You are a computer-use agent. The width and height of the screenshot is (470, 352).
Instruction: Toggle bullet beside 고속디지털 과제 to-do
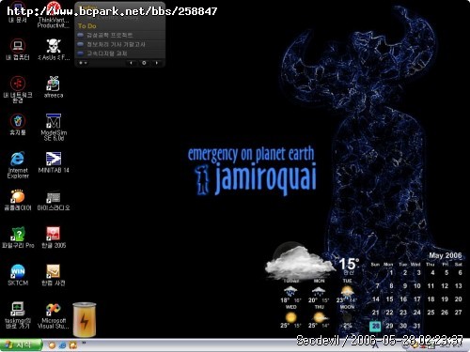(80, 54)
